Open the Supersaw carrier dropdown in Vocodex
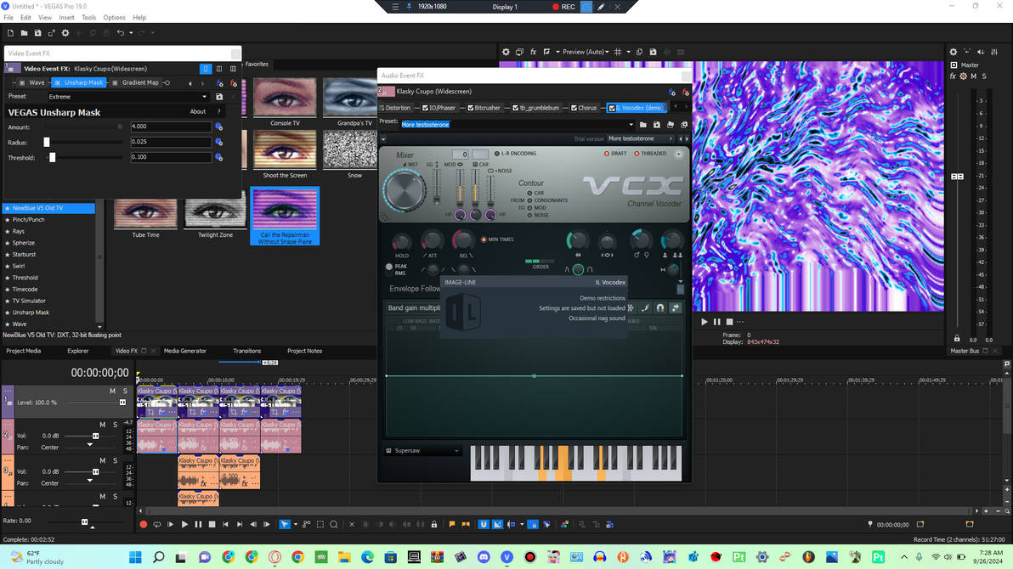Screen dimensions: 1013x569 pos(423,451)
